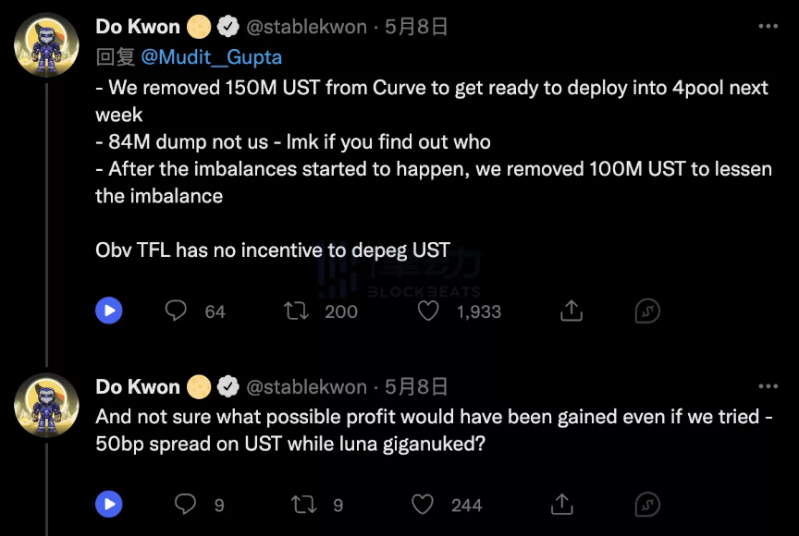Open the circular link icon on second tweet
This screenshot has width=799, height=536.
[x=648, y=504]
